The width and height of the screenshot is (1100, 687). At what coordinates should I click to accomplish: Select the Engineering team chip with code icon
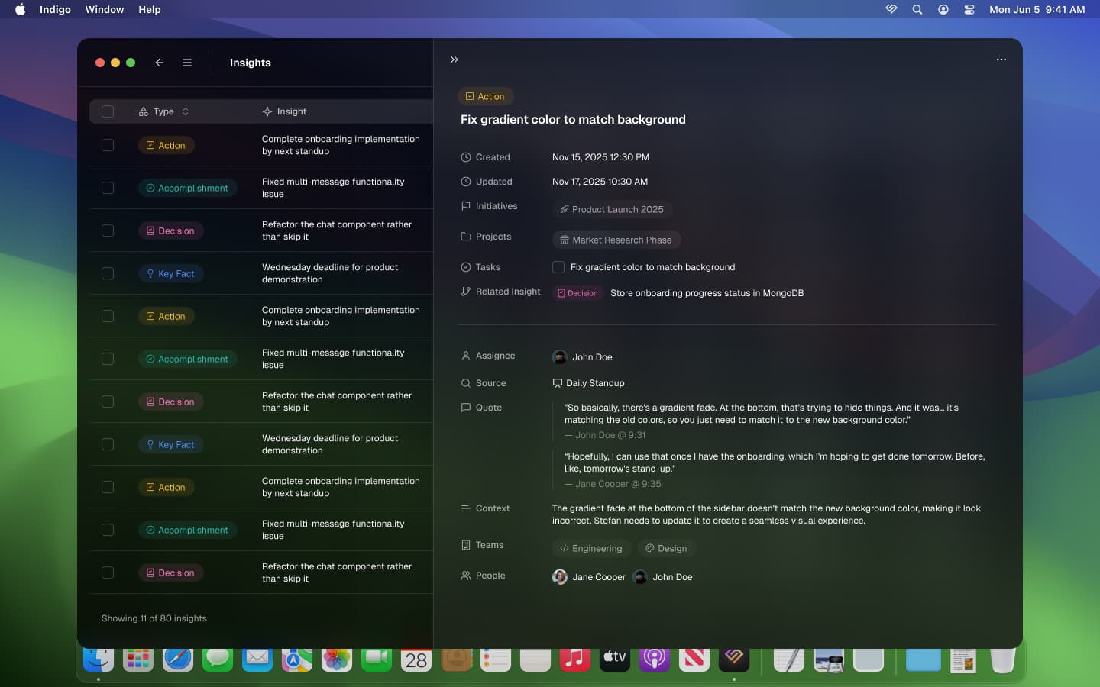591,548
